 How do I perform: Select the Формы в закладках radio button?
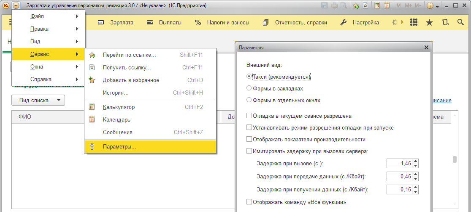tap(249, 88)
